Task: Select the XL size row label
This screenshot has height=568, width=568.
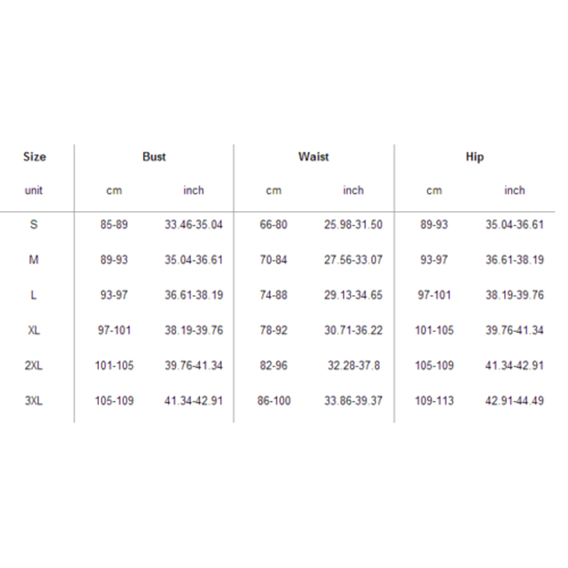Action: coord(34,330)
